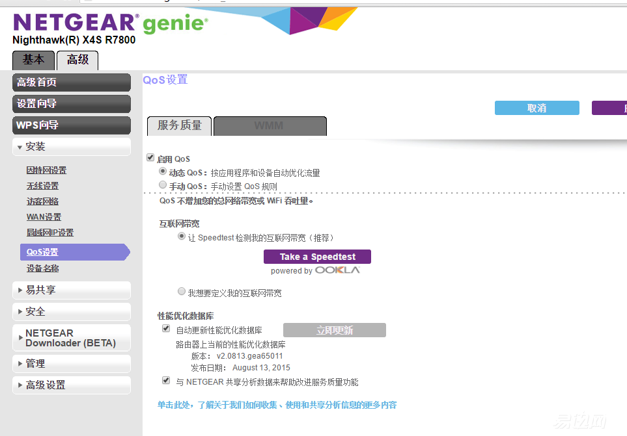Image resolution: width=627 pixels, height=436 pixels.
Task: Open 无线设置 link
Action: pos(42,186)
